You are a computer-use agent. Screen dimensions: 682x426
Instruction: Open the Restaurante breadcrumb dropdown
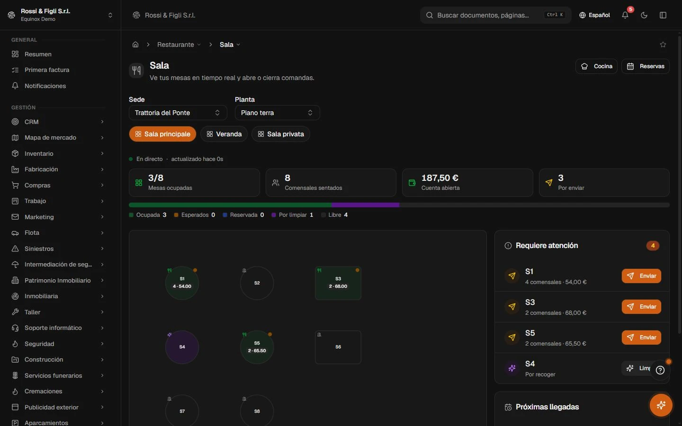tap(179, 44)
